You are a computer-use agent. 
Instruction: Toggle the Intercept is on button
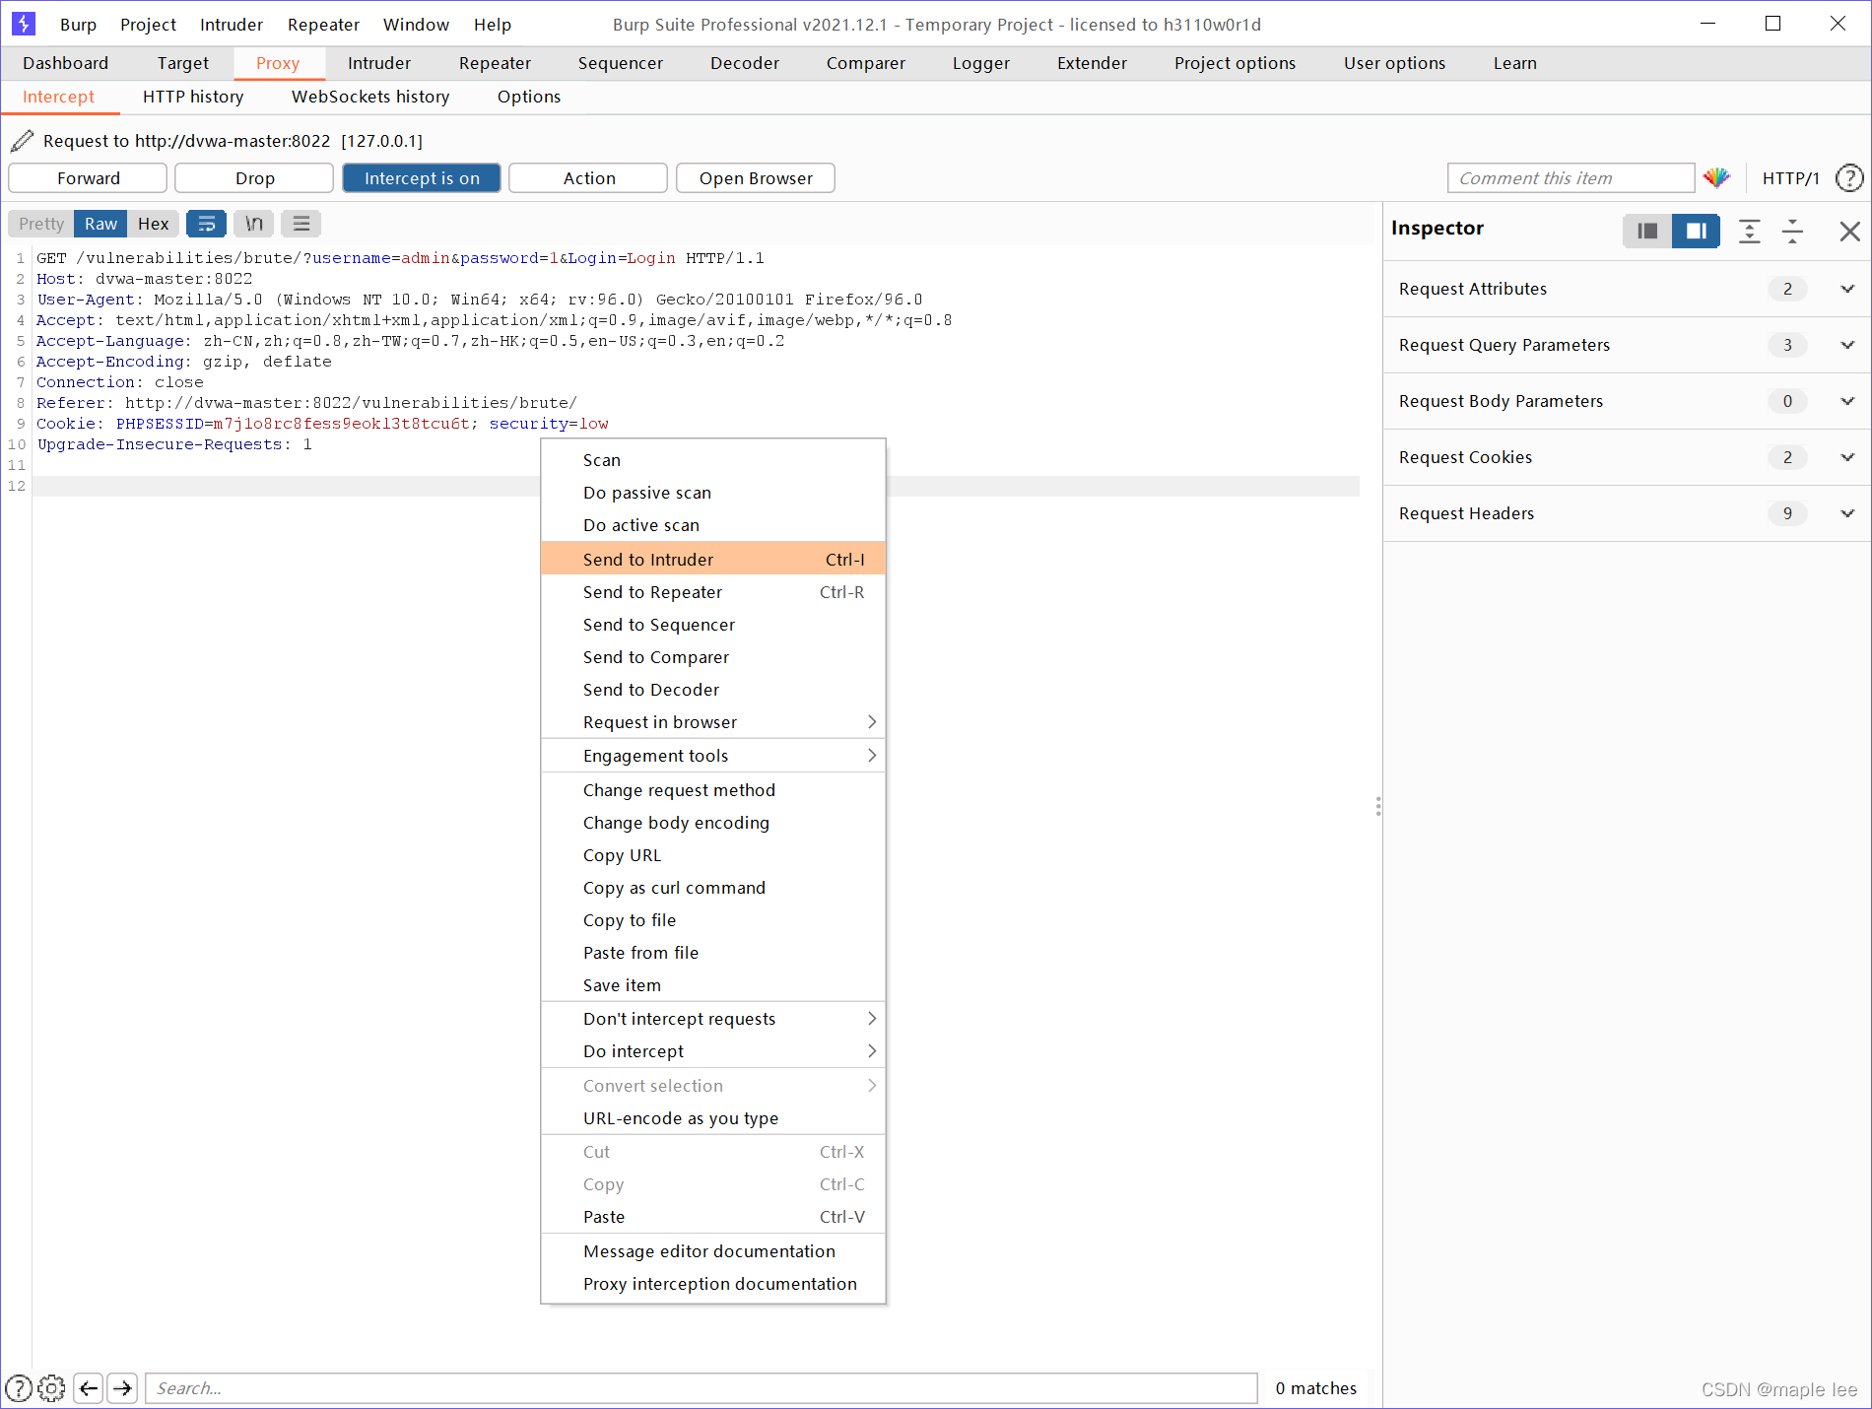pos(422,178)
